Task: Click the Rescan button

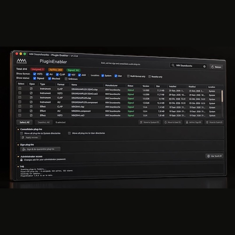Action: click(x=216, y=67)
